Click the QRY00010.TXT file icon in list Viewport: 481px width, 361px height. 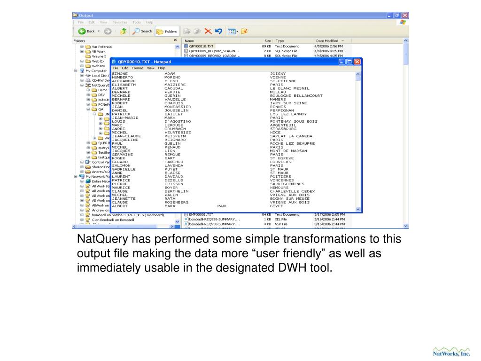tap(186, 46)
